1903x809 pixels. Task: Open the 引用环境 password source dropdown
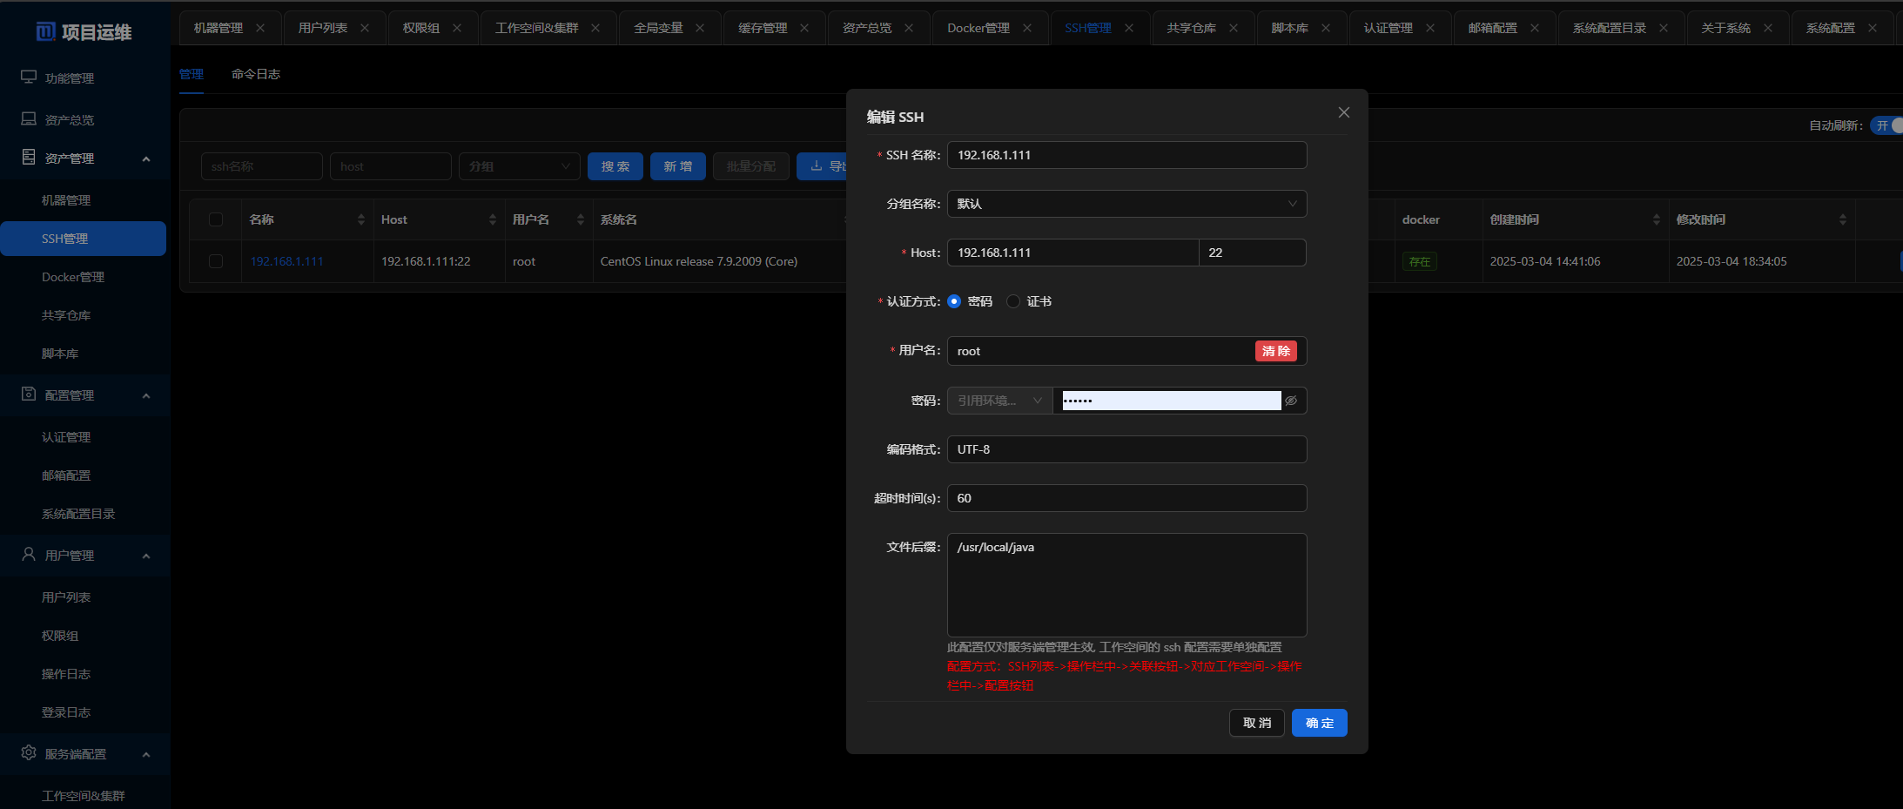999,401
